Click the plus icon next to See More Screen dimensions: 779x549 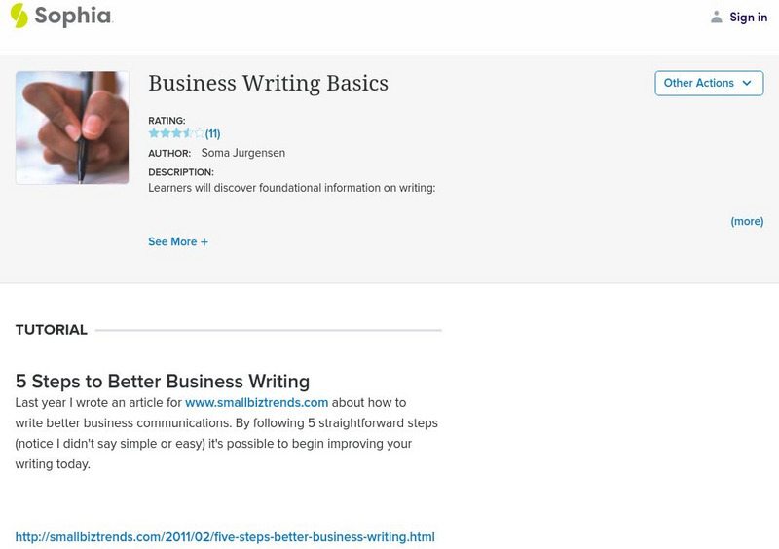(204, 242)
